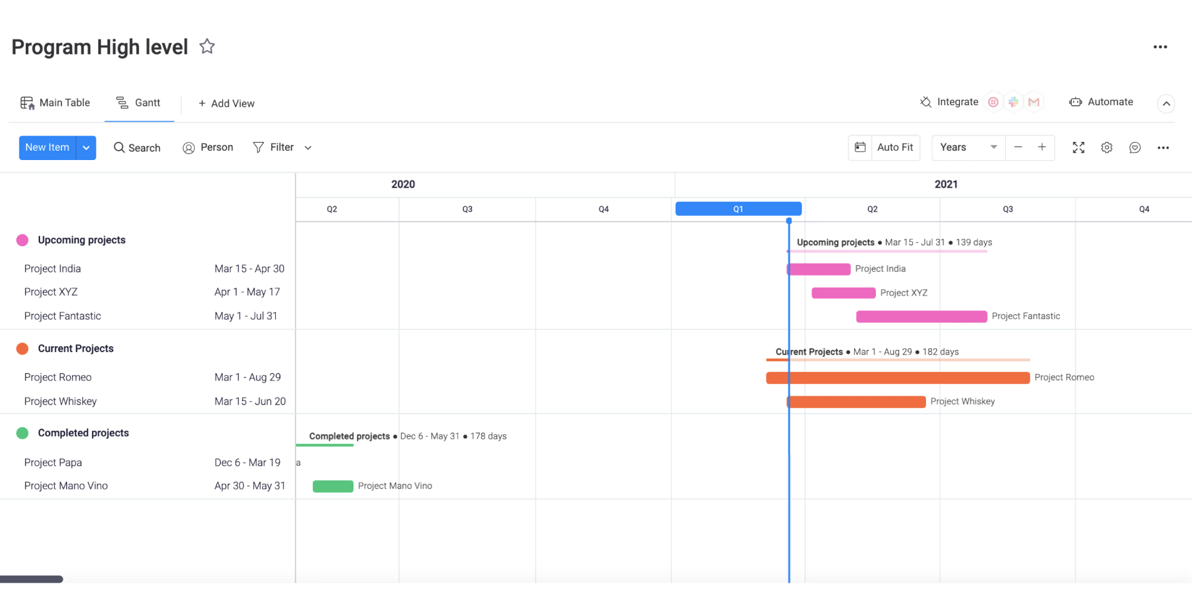The width and height of the screenshot is (1192, 592).
Task: Click the Mar 15 - Jun 20 date
Action: (x=250, y=401)
